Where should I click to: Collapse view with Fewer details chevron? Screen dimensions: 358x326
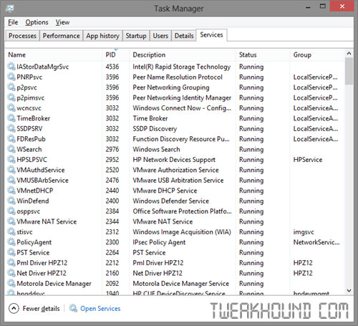14,308
